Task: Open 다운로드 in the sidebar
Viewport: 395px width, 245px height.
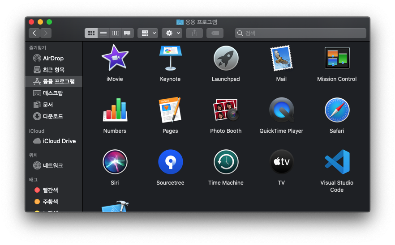Action: (54, 116)
